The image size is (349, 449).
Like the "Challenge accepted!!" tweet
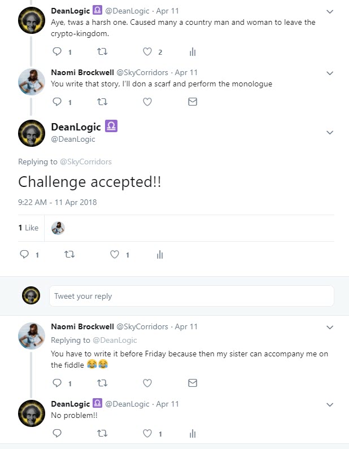pyautogui.click(x=115, y=255)
